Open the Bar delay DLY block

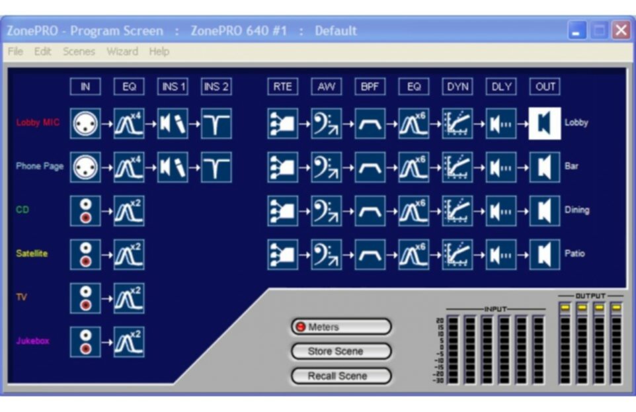500,167
